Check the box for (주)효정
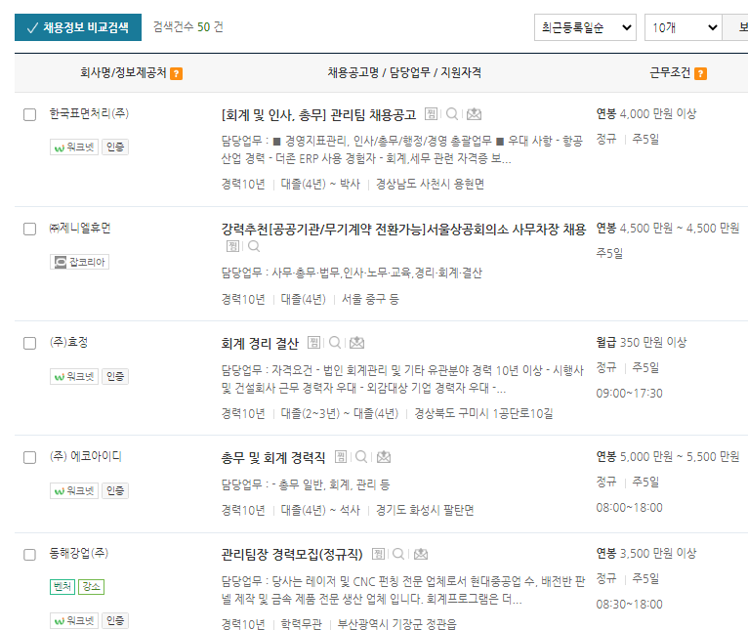This screenshot has height=630, width=748. [29, 343]
